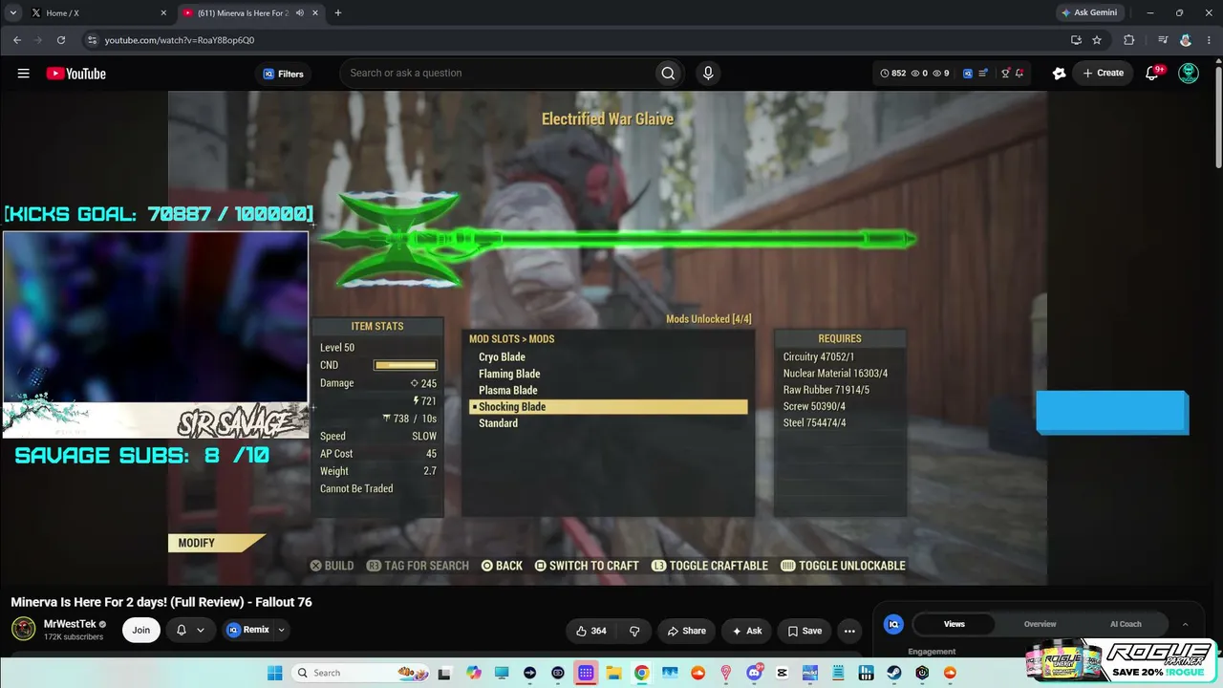Open the vidIQ Filters button
1223x688 pixels.
(x=284, y=74)
